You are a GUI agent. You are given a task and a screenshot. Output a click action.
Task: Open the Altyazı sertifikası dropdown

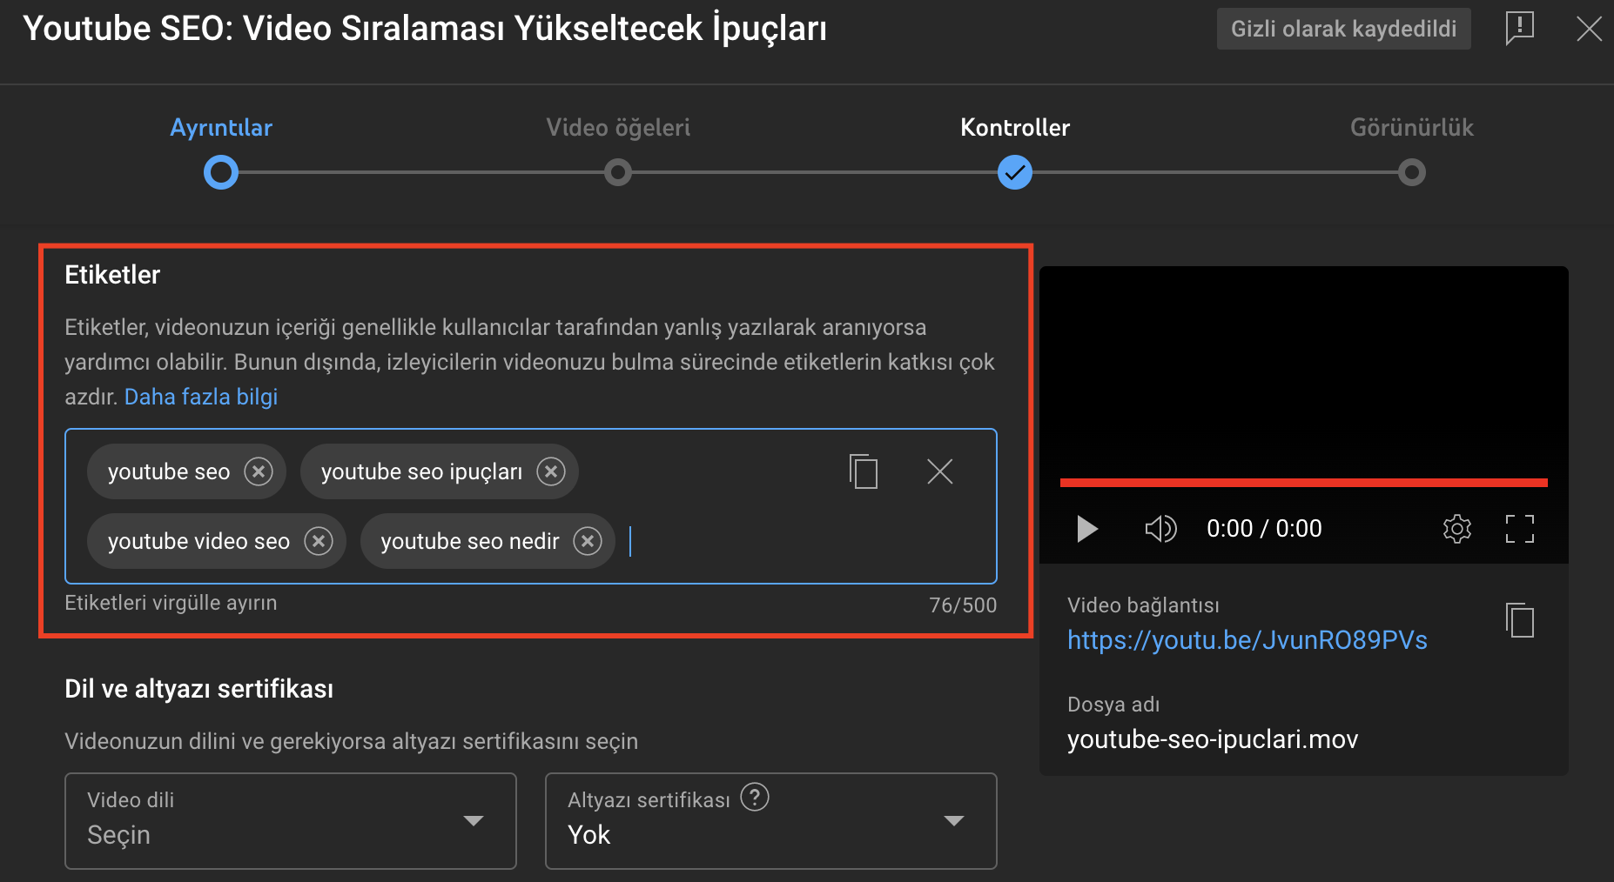771,821
